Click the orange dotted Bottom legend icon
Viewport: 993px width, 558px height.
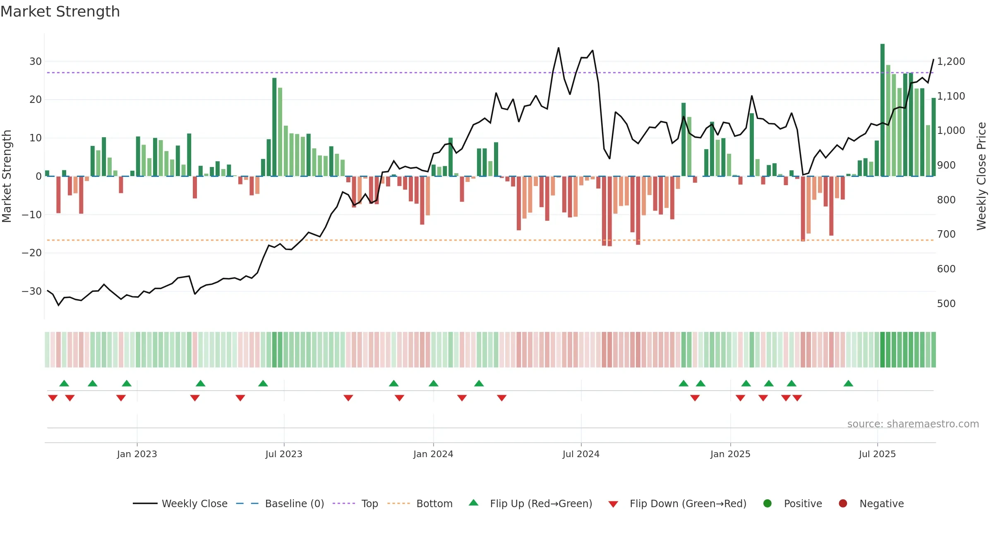399,503
